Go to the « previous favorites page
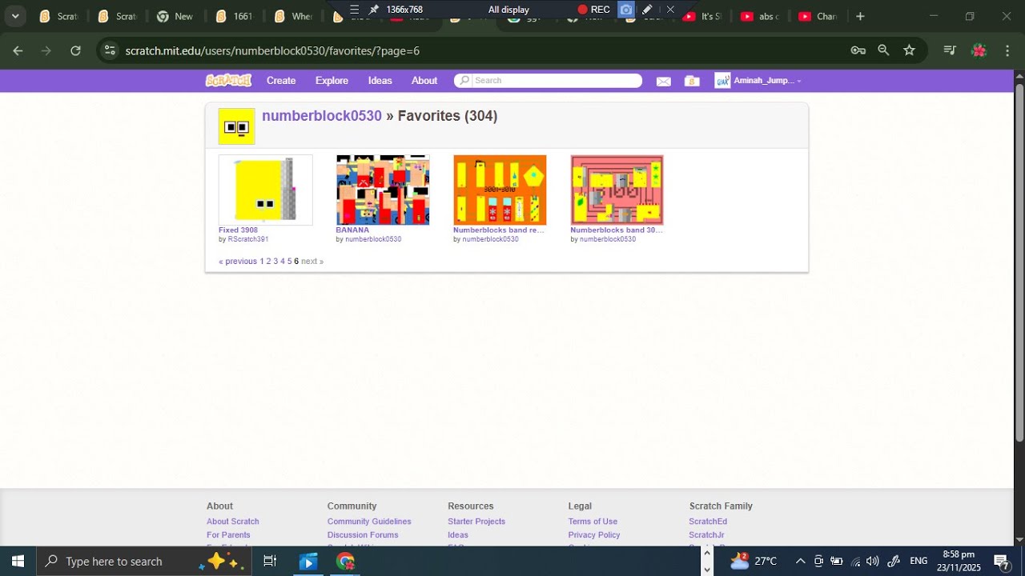The height and width of the screenshot is (576, 1025). pos(238,262)
